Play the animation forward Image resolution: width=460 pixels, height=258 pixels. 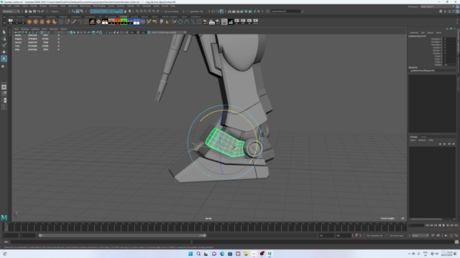[x=443, y=225]
